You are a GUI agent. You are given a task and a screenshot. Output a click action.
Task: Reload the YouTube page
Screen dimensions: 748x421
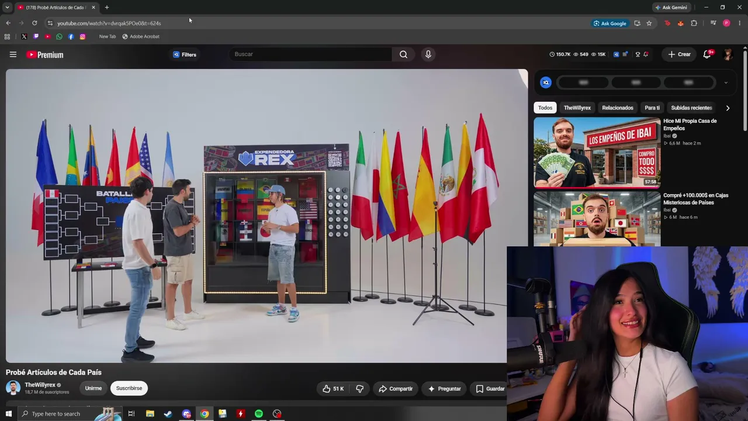pyautogui.click(x=34, y=23)
